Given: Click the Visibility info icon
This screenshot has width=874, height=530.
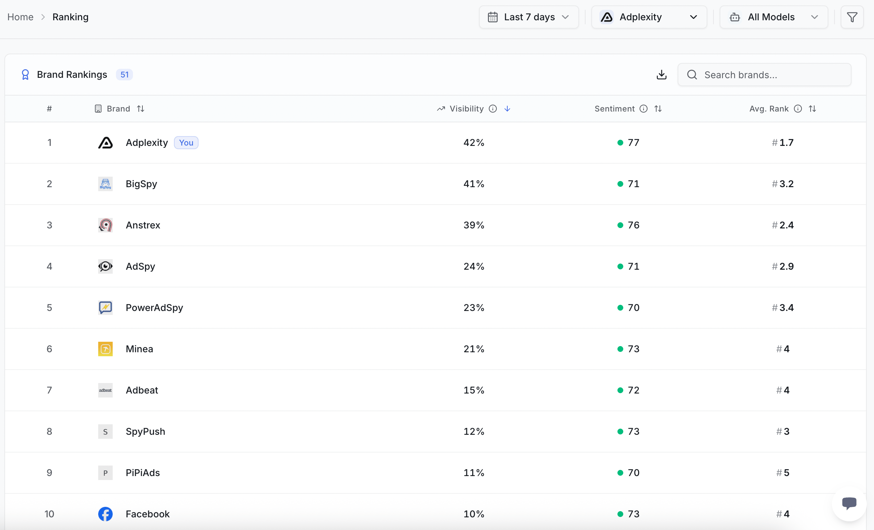Looking at the screenshot, I should (x=493, y=109).
